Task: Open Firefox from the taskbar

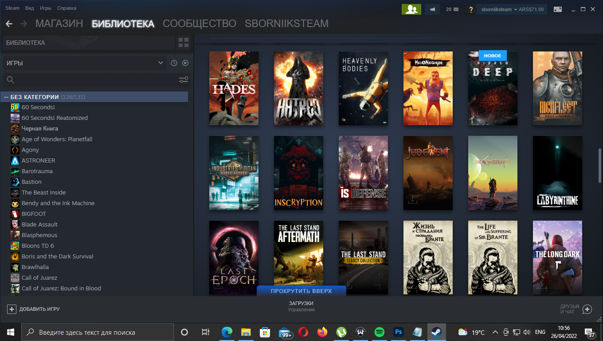Action: point(322,332)
